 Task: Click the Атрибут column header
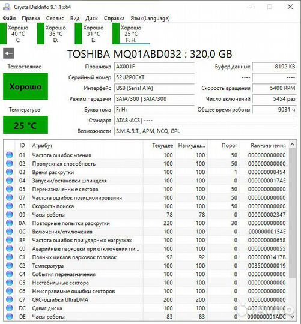pyautogui.click(x=86, y=145)
